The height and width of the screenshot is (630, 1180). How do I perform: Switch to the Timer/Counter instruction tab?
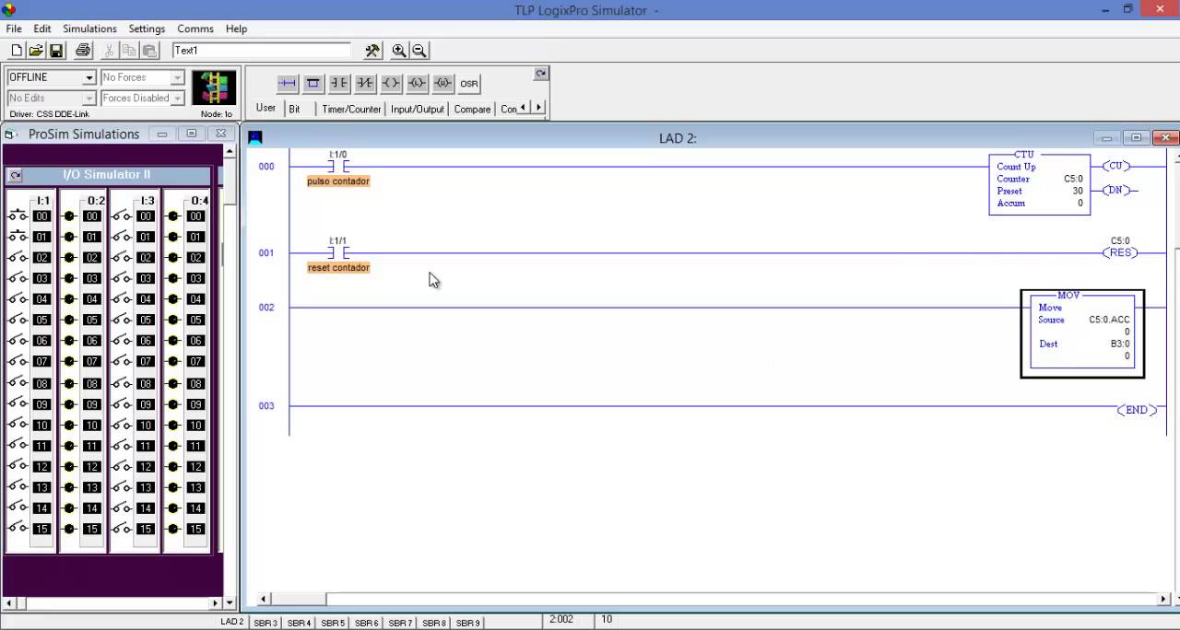click(x=351, y=109)
